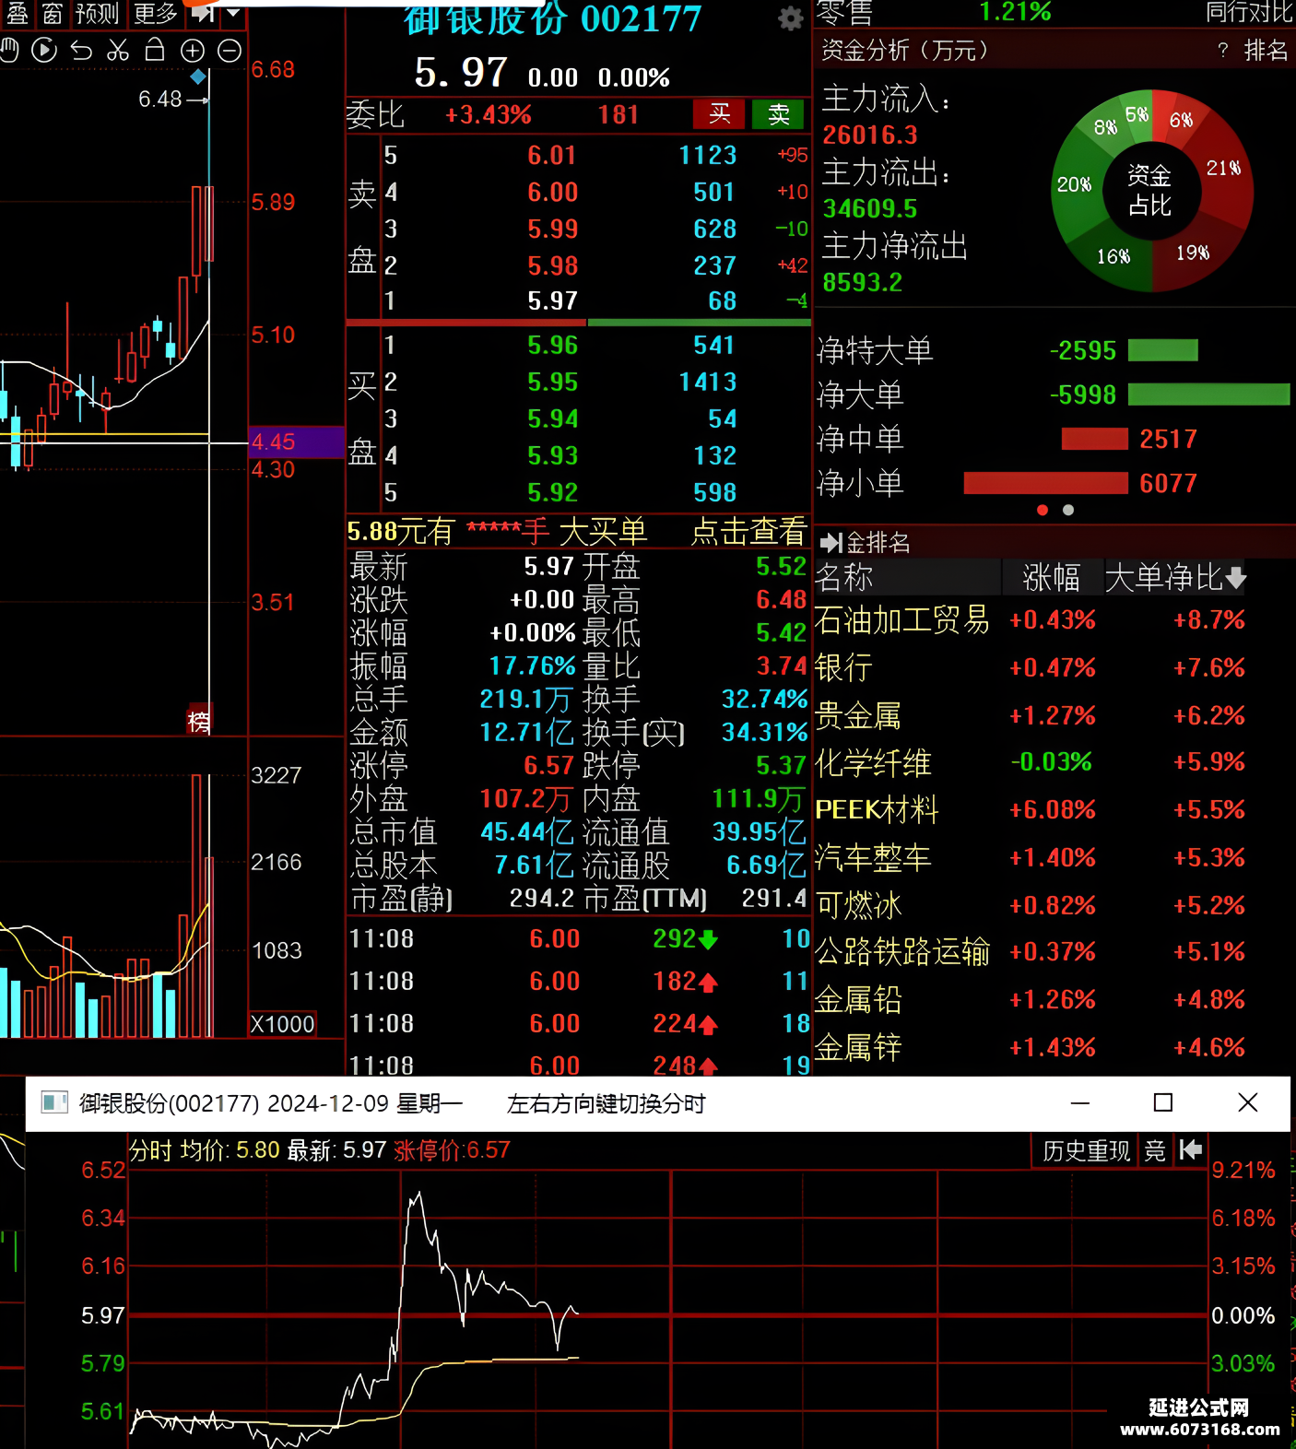This screenshot has height=1449, width=1296.
Task: Zoom in using the plus circle
Action: 193,51
